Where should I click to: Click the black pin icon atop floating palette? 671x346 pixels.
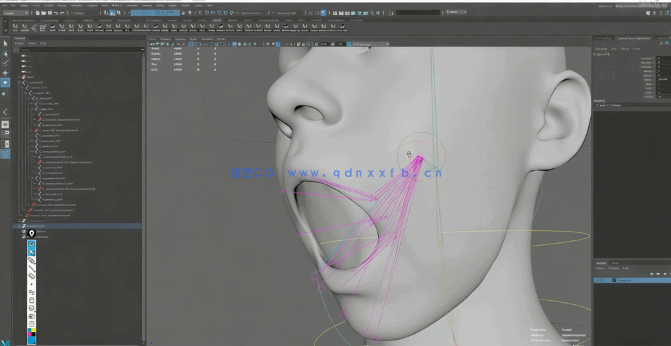[x=31, y=234]
